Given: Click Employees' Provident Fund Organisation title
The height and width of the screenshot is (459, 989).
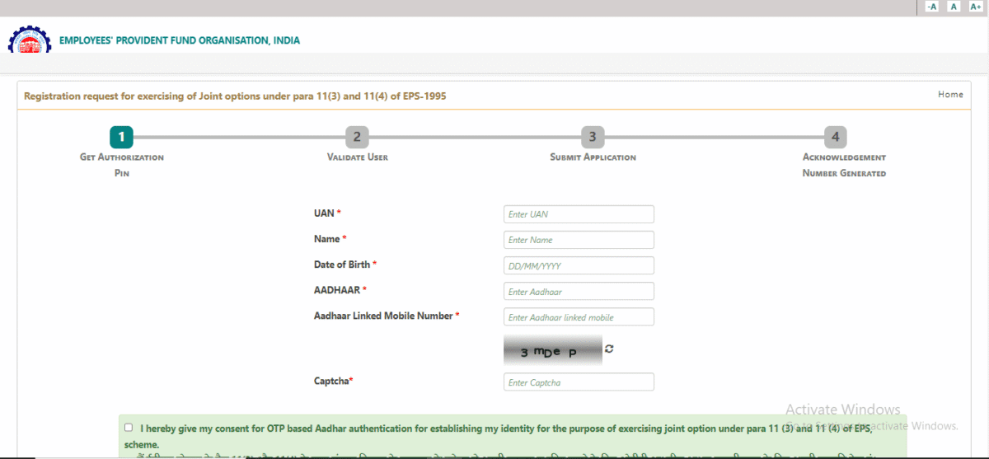Looking at the screenshot, I should click(180, 40).
